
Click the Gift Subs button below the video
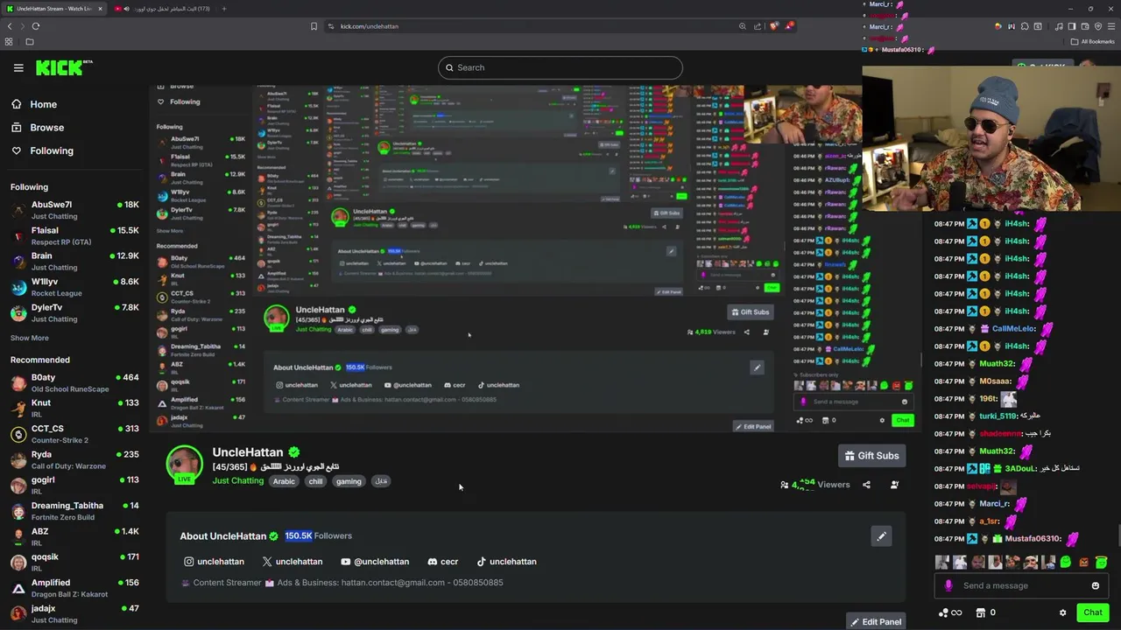[871, 456]
